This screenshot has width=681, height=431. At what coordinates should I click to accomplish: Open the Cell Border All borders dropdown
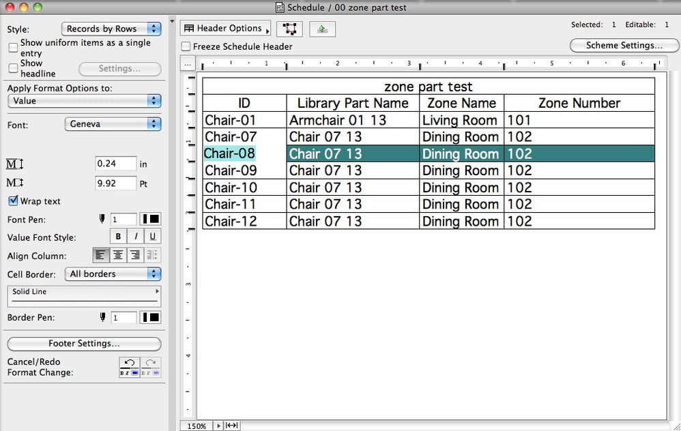pyautogui.click(x=113, y=274)
